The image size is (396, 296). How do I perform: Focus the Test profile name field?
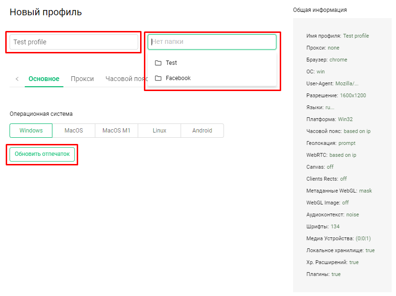click(x=74, y=42)
